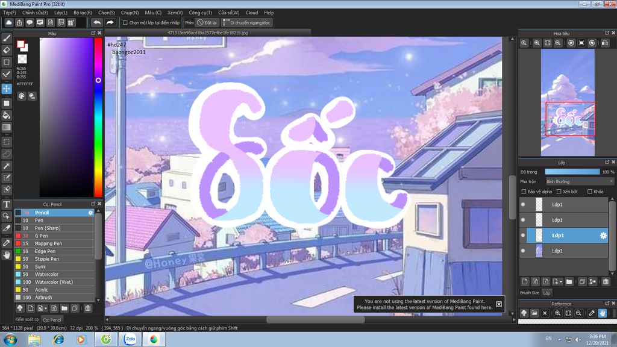The height and width of the screenshot is (347, 617).
Task: Undock the Cọ: Pencil brush panel
Action: (x=93, y=204)
